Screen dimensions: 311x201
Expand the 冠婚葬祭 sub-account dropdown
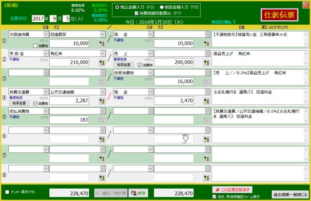click(x=103, y=34)
